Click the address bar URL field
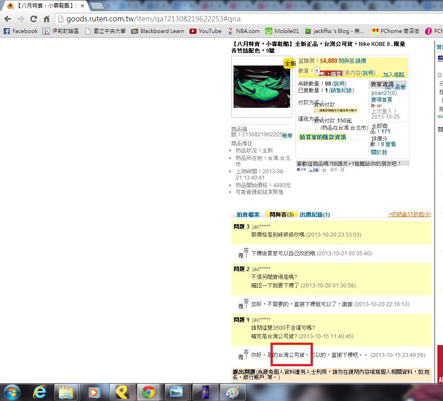Image resolution: width=443 pixels, height=401 pixels. pos(249,19)
